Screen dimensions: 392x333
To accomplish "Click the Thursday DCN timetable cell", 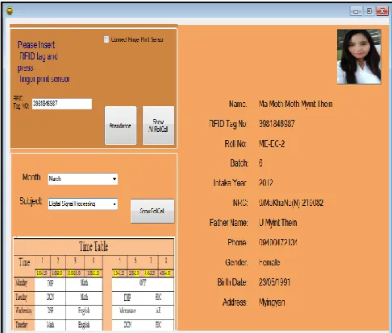I will tap(127, 325).
